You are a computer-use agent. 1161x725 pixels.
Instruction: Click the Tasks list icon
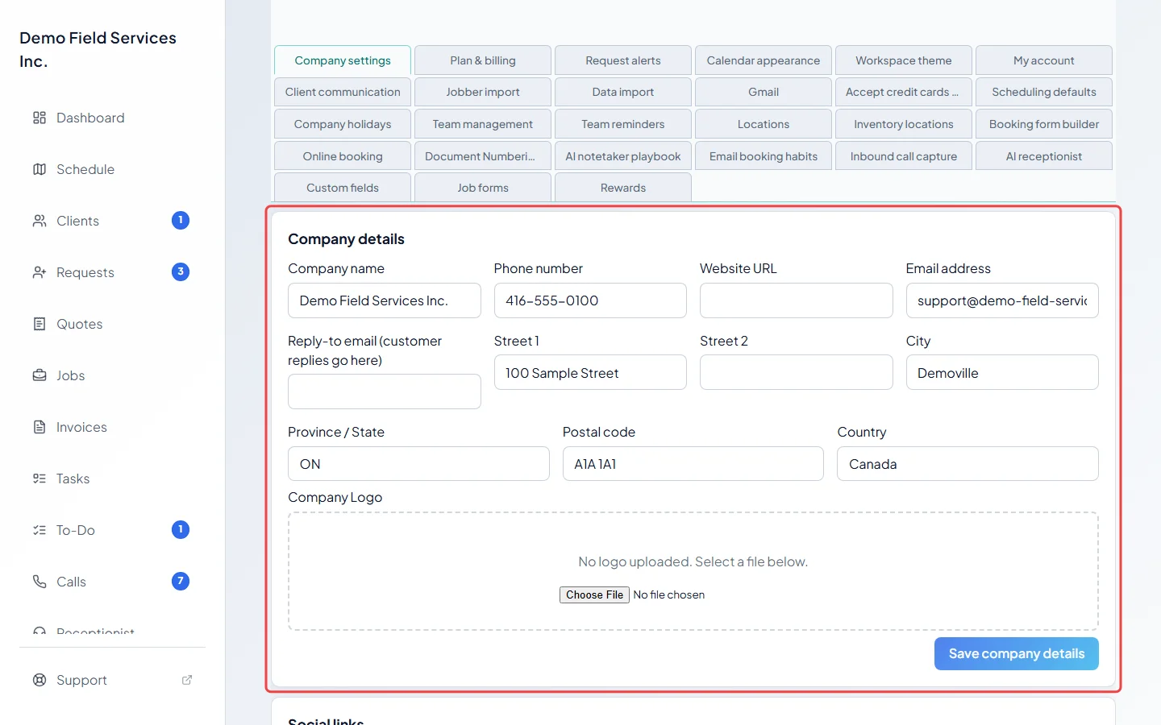pos(40,478)
